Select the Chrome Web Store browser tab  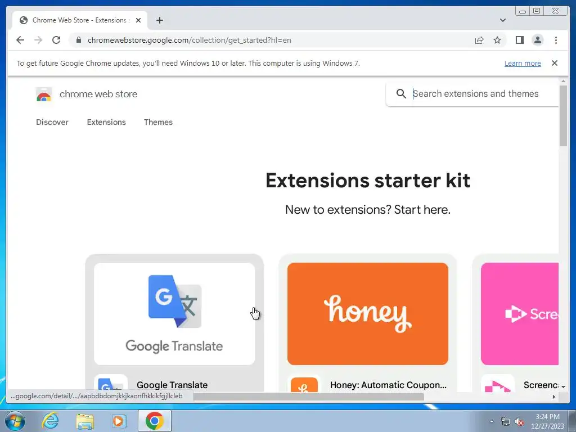(x=79, y=20)
